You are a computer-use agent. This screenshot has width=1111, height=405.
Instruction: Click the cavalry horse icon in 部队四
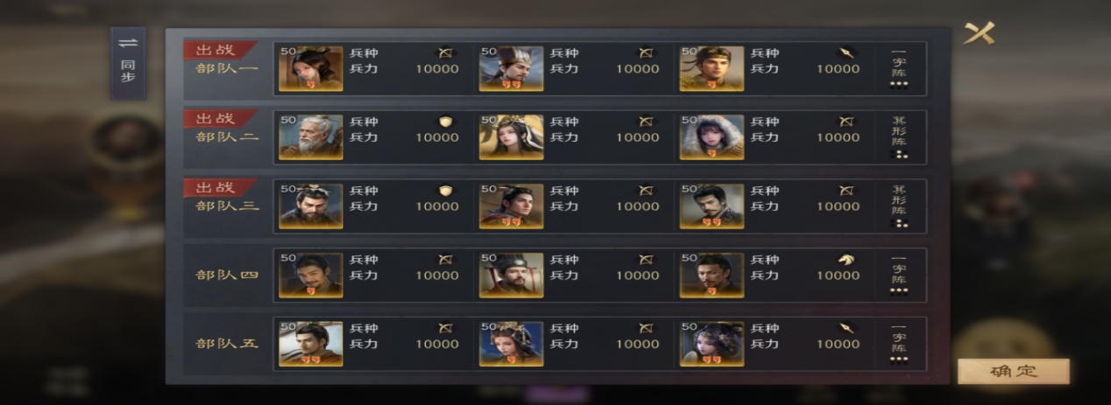click(846, 260)
